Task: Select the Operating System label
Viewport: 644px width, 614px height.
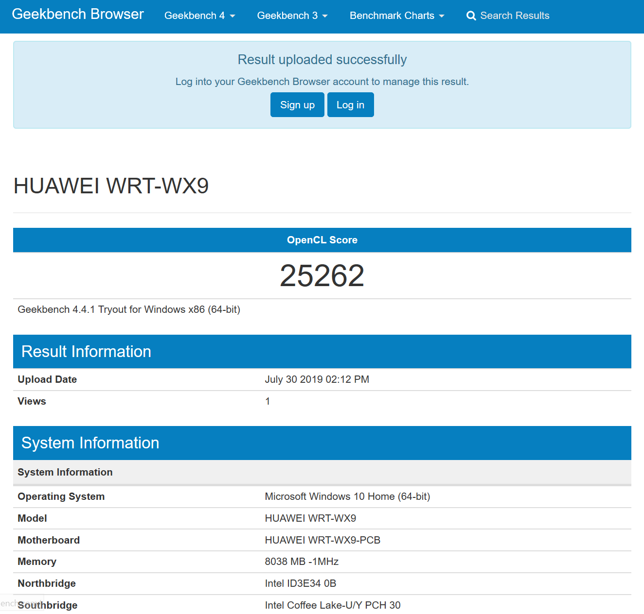Action: (61, 496)
